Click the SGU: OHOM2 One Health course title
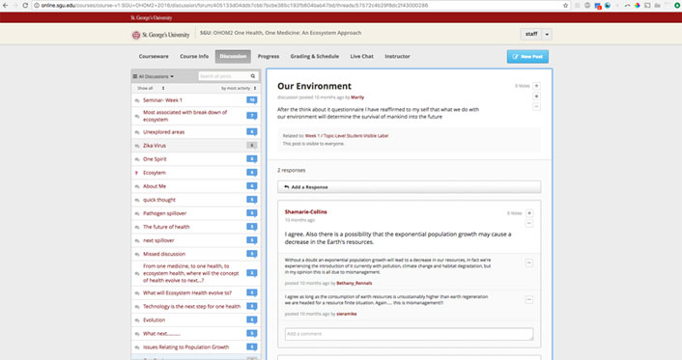 click(280, 33)
